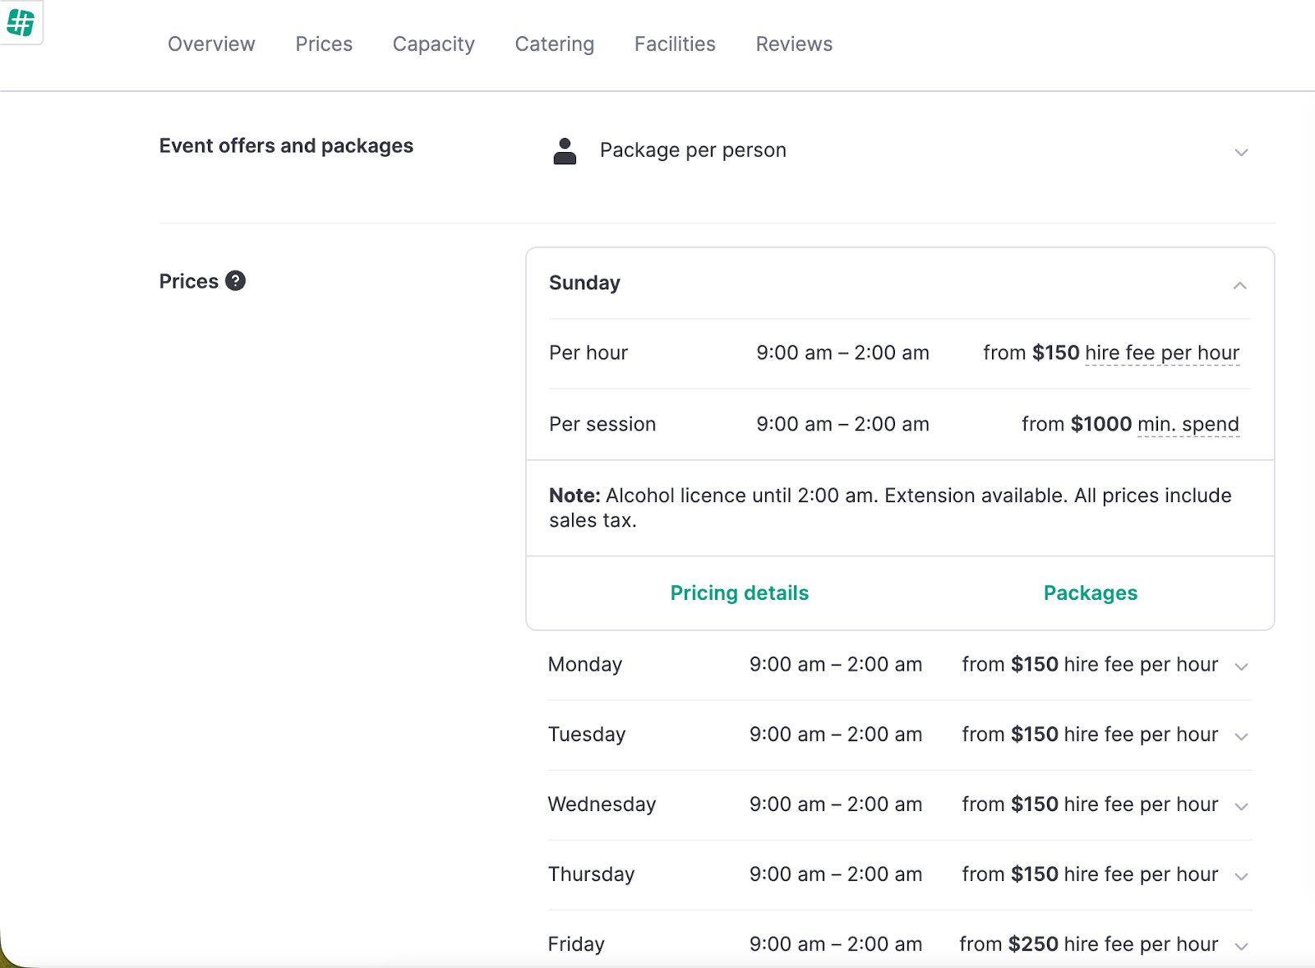Click the Prices help question mark icon
The width and height of the screenshot is (1315, 968).
click(235, 281)
